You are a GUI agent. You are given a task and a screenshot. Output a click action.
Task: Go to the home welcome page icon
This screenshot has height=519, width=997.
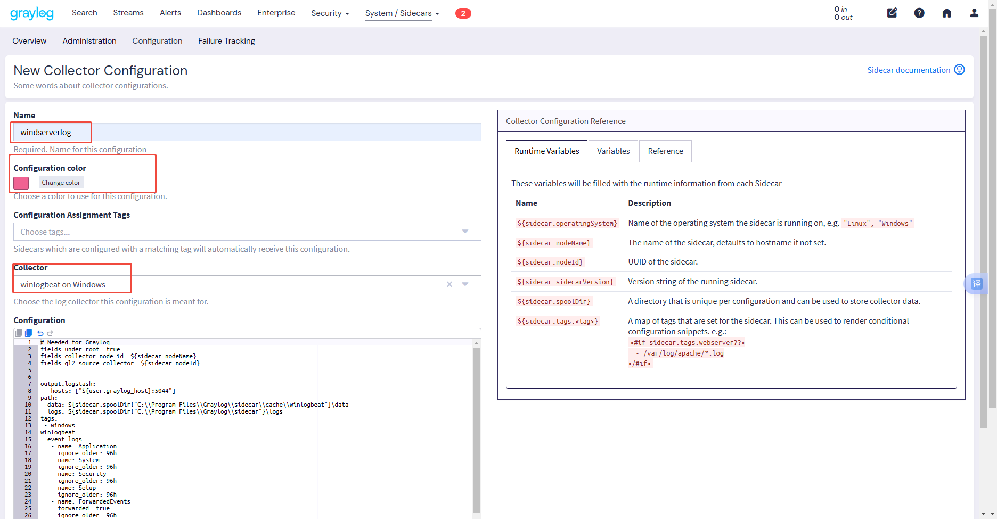coord(946,13)
